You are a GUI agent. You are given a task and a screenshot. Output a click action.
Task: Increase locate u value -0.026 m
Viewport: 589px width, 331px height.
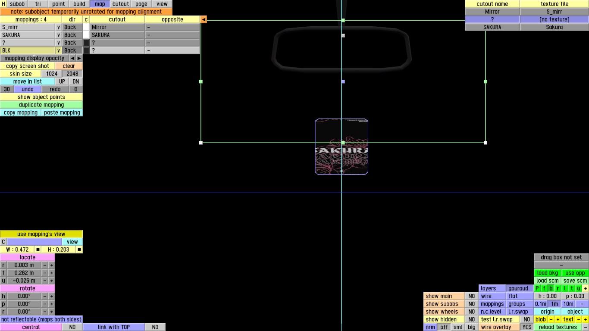click(52, 281)
